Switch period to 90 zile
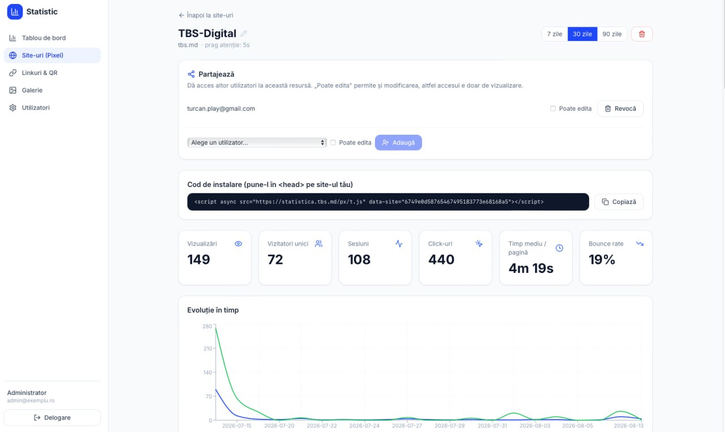The height and width of the screenshot is (432, 725). [612, 34]
